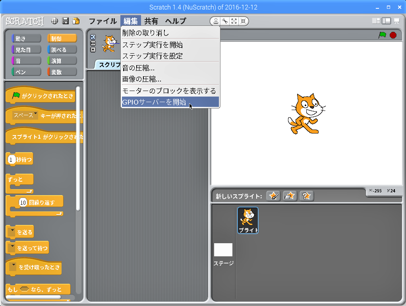
Task: Click the もし なら、ずっと block
Action: (x=38, y=289)
